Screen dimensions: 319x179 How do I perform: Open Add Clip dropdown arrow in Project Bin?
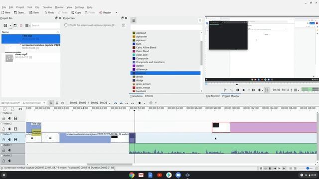click(x=10, y=25)
